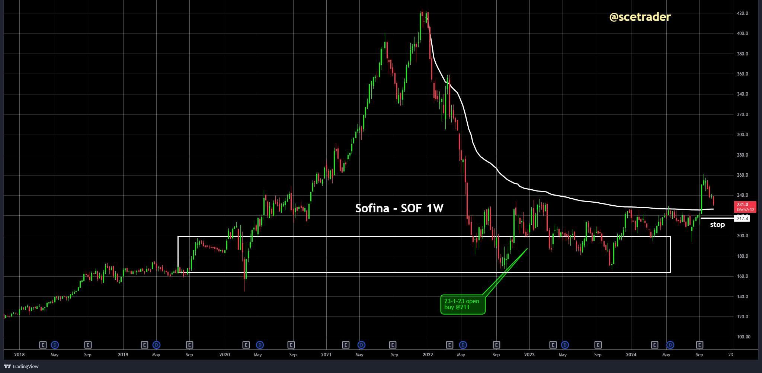Select the 217.4 stop price label
The image size is (762, 373).
(742, 219)
